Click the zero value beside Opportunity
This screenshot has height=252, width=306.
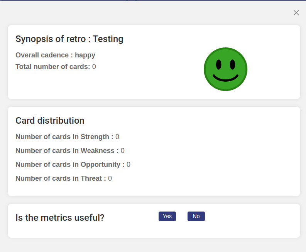click(128, 165)
